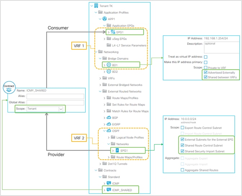The height and width of the screenshot is (196, 242).
Task: Collapse External Routed Networks chevron
Action: (x=100, y=92)
